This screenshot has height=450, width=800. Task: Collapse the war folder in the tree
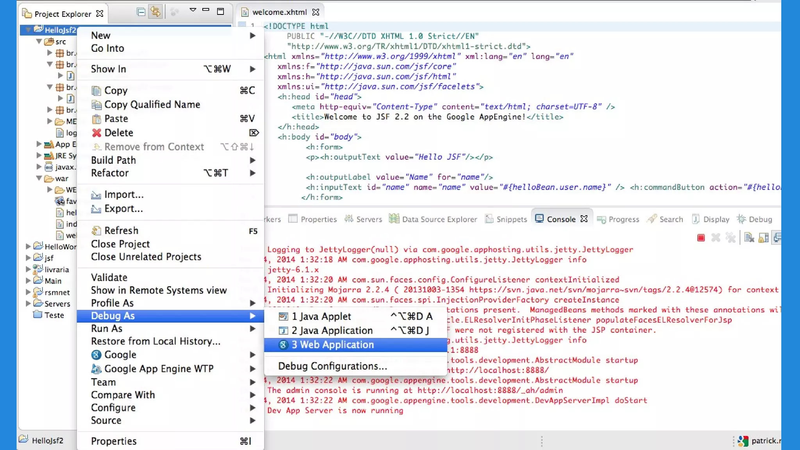39,178
